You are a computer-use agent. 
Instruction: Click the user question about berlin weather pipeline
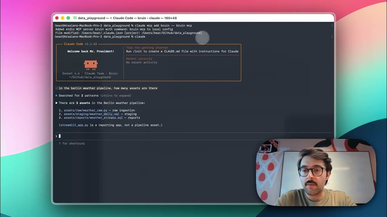click(x=108, y=88)
